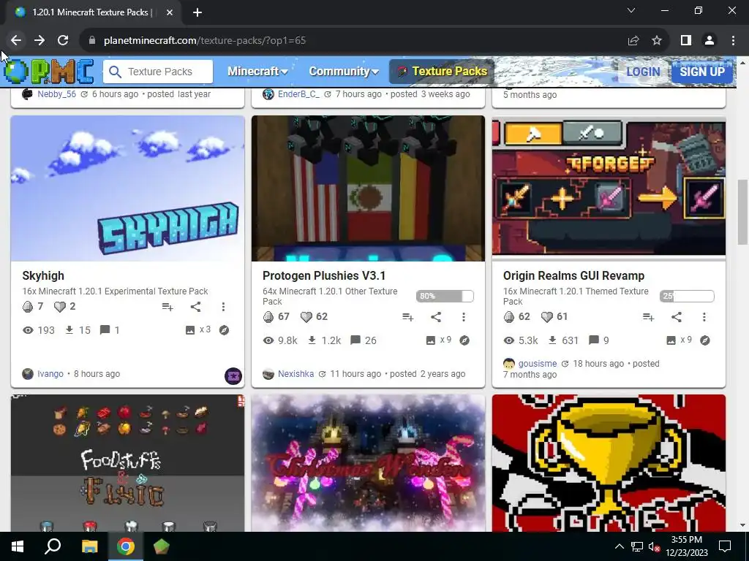Click the 25% progress bar on Origin Realms
749x561 pixels.
pos(687,297)
